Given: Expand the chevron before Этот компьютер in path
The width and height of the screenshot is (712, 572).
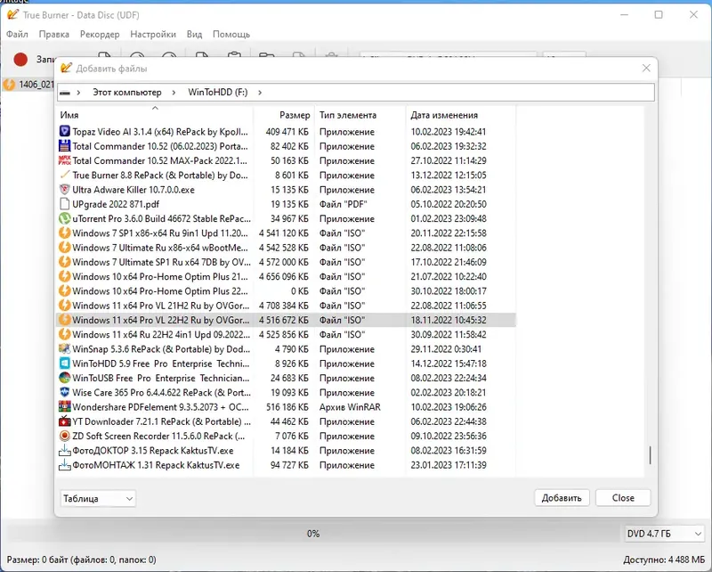Looking at the screenshot, I should pos(78,93).
